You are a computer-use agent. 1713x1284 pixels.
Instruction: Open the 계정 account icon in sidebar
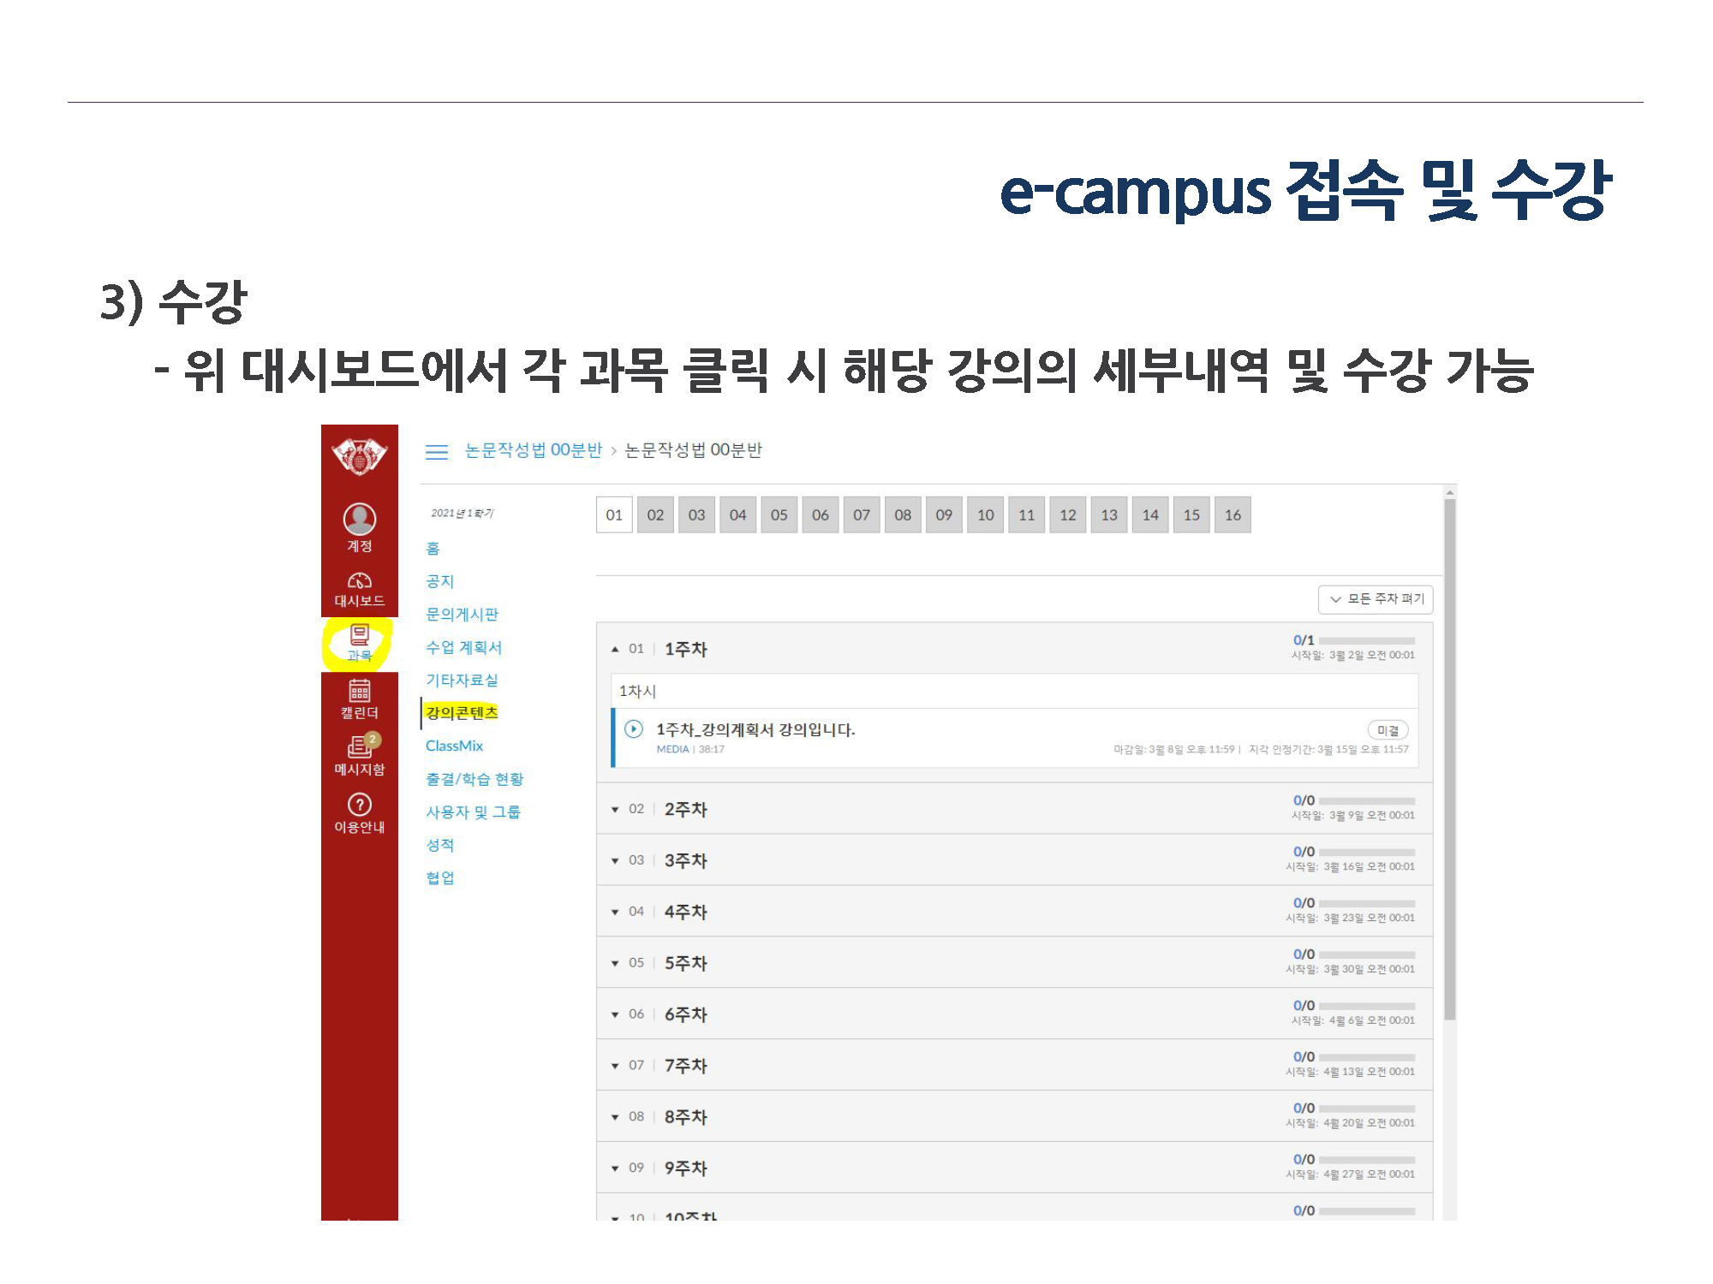coord(359,520)
